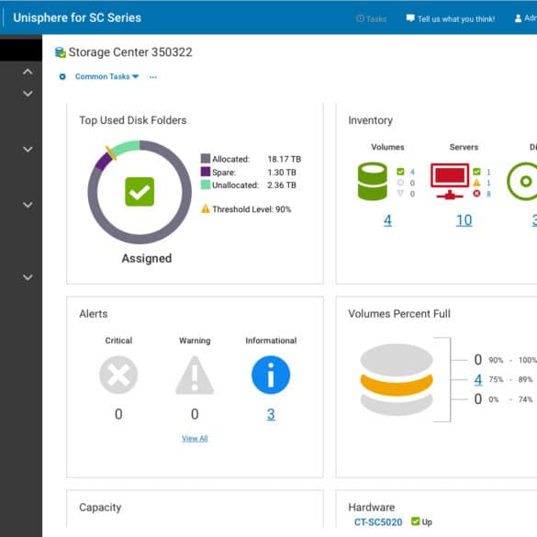Click the Servers up status green check icon
Screen dimensions: 537x537
click(x=476, y=172)
